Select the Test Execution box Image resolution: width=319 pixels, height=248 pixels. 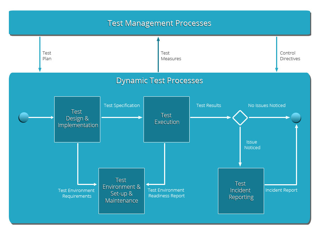[167, 119]
